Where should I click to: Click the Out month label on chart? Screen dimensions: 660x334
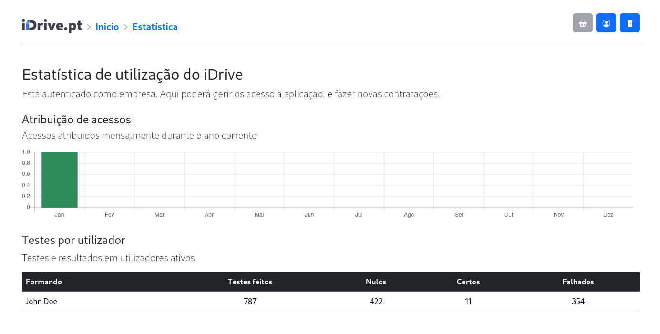pyautogui.click(x=508, y=215)
